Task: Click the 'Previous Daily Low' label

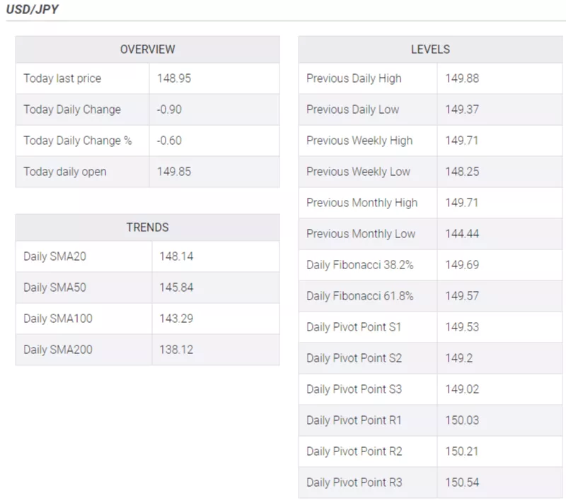Action: 352,110
